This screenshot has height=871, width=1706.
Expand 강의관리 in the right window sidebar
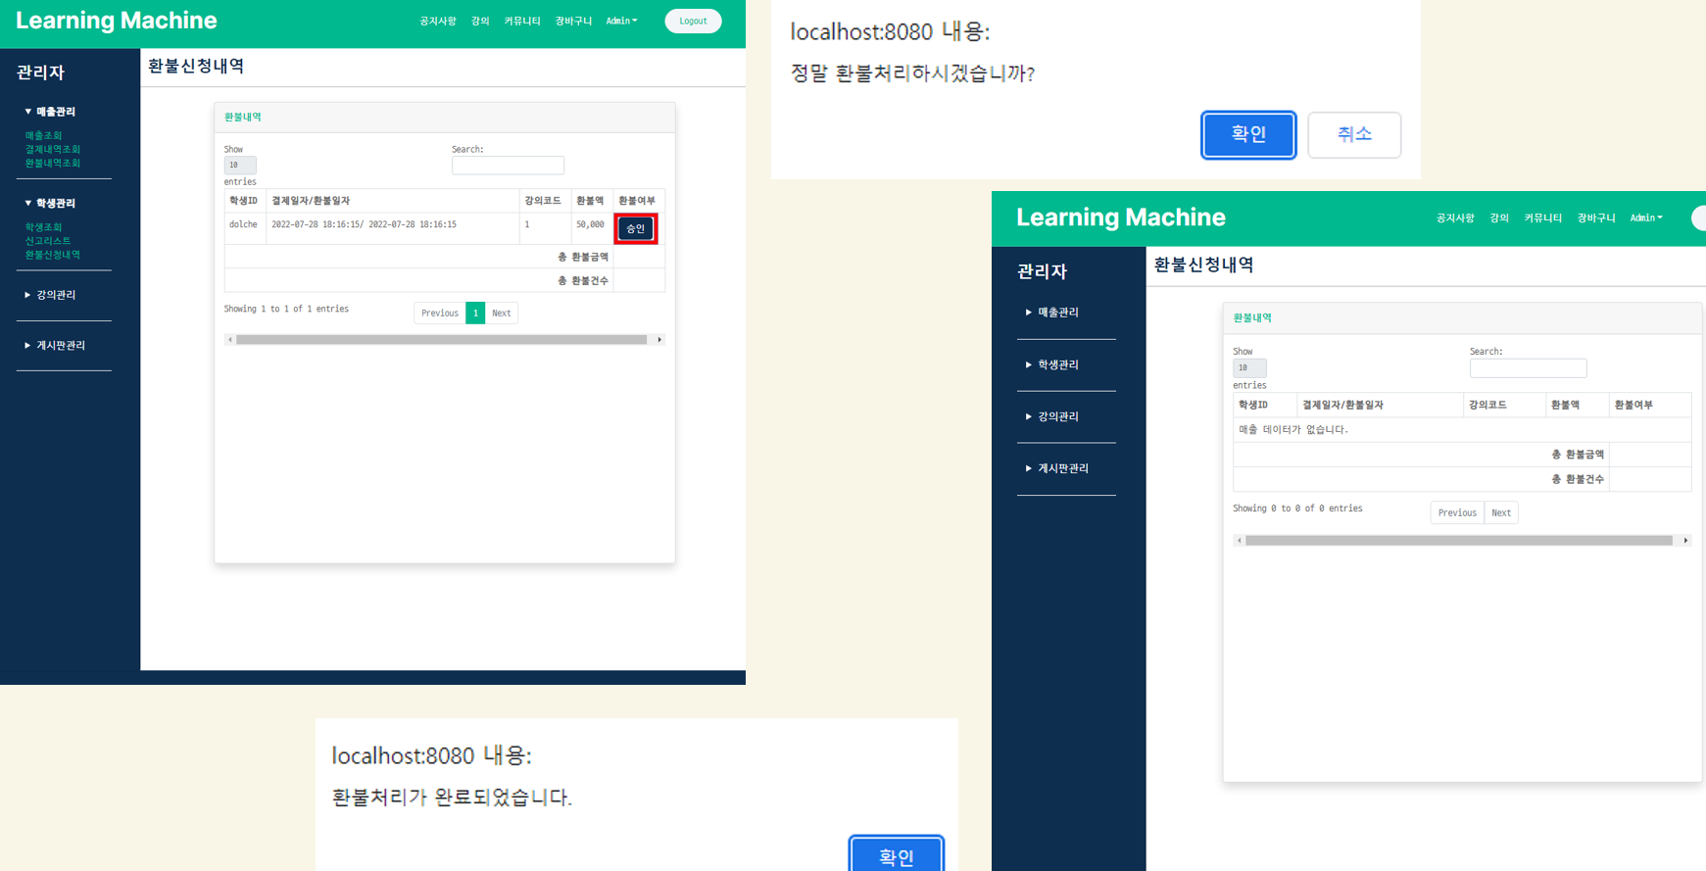(x=1051, y=416)
